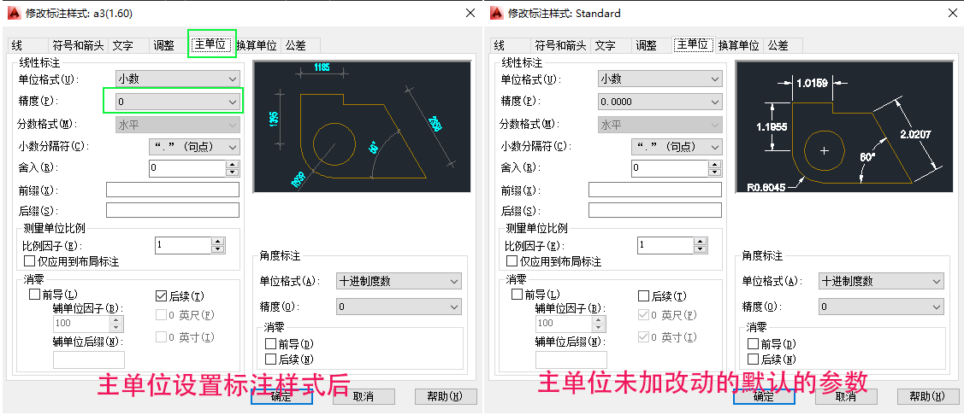Click AutoCAD logo icon in Standard title bar
This screenshot has height=415, width=964.
click(499, 13)
